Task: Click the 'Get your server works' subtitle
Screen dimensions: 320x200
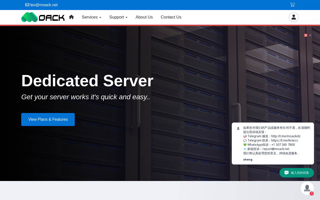Action: pos(86,97)
